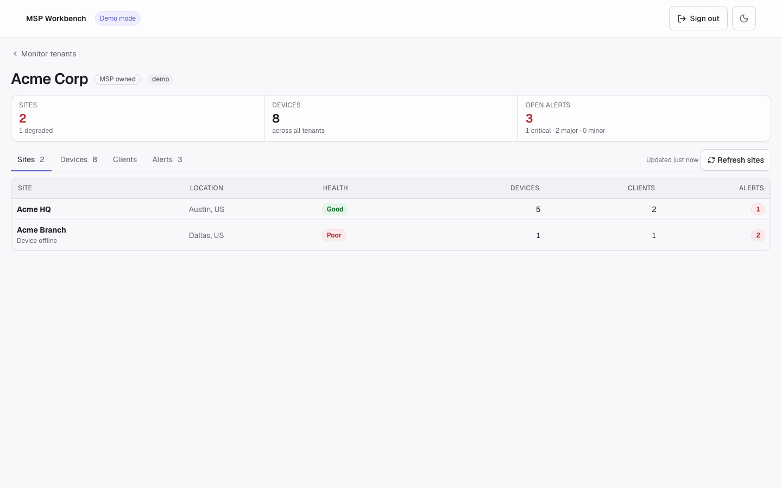This screenshot has height=488, width=782.
Task: Click the Device offline note under Acme Branch
Action: [x=37, y=241]
